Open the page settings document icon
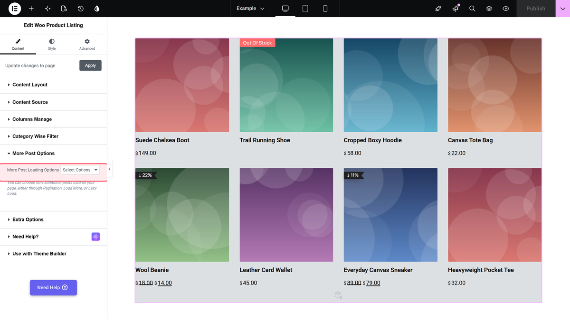This screenshot has width=570, height=320. [64, 9]
